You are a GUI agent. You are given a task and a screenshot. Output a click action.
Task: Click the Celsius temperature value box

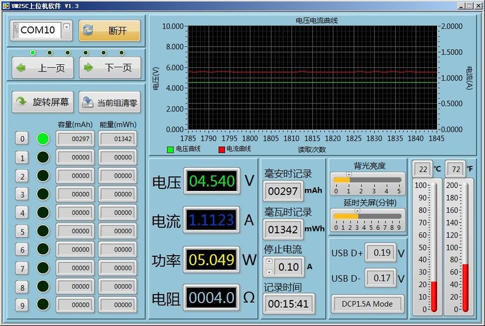point(423,168)
